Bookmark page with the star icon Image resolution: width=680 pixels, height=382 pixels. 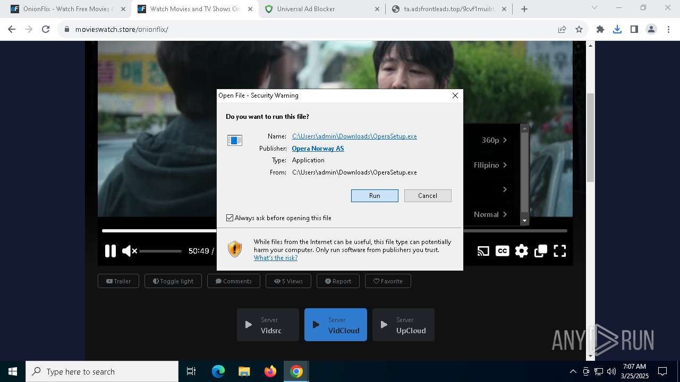click(579, 30)
